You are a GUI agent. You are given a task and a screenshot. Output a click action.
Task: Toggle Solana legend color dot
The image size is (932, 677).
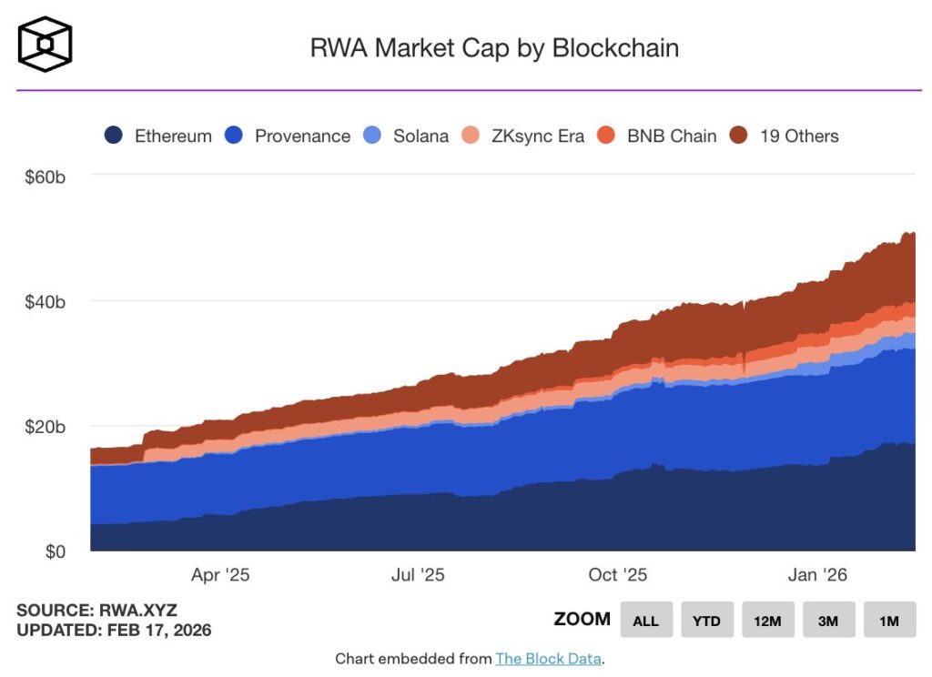[x=372, y=136]
